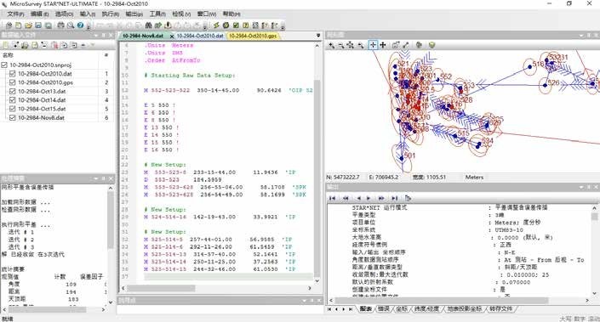Switch to the 10-2984-Oct2010.gps tab
This screenshot has width=600, height=322.
coord(253,36)
